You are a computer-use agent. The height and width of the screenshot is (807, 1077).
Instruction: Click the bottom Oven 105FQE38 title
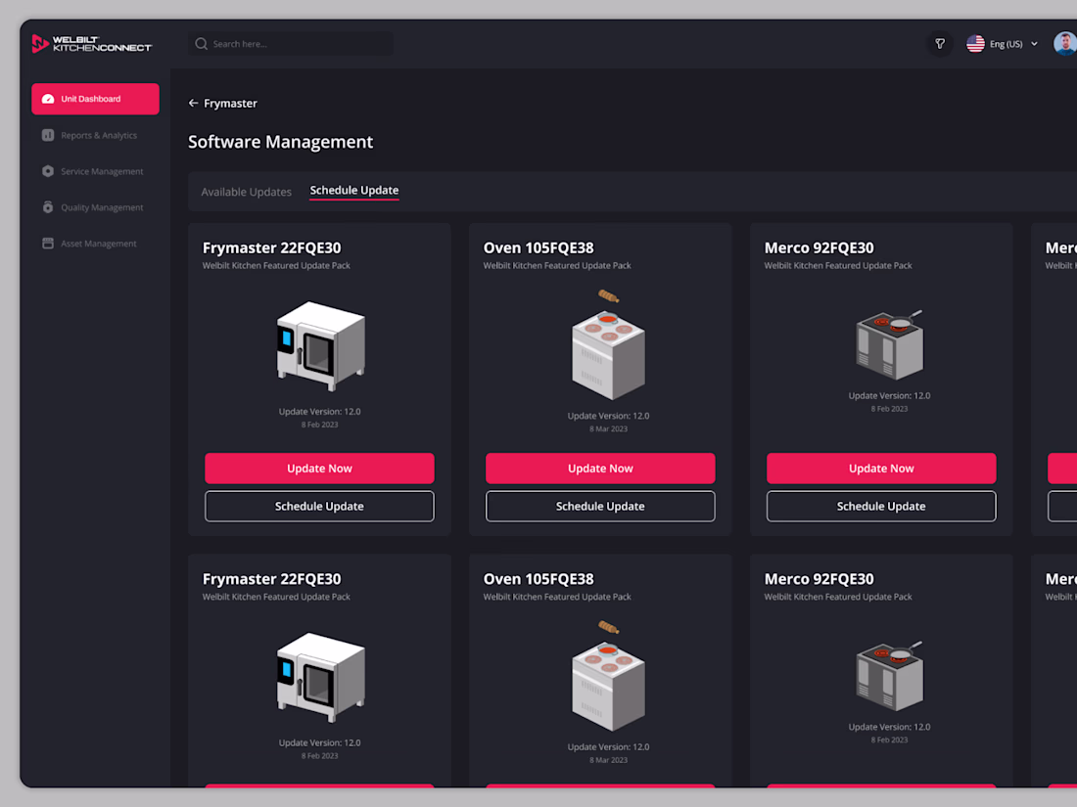point(538,579)
